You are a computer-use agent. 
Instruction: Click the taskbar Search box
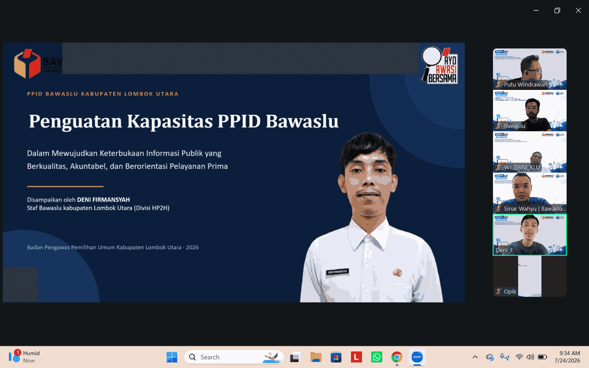(234, 357)
